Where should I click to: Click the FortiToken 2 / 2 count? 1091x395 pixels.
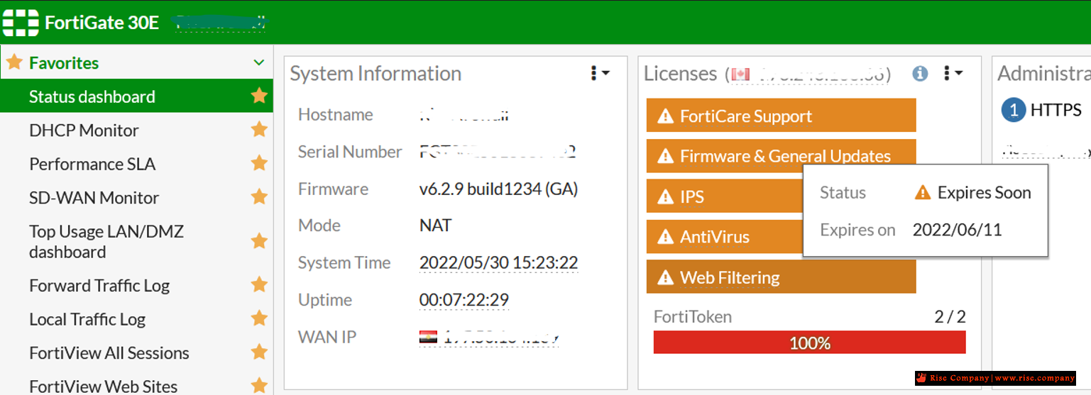click(x=950, y=316)
